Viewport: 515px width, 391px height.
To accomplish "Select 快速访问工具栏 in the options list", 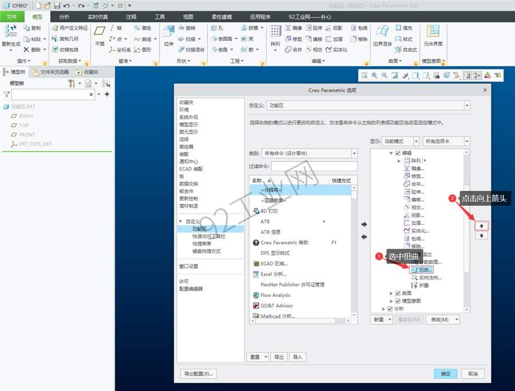I will pos(209,236).
